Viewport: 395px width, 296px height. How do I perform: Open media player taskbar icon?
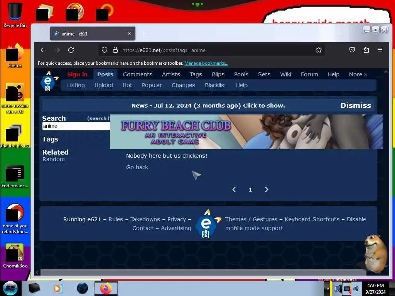coord(57,288)
